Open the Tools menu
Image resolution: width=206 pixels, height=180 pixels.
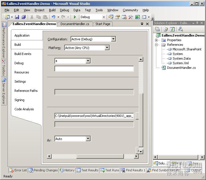click(x=99, y=10)
